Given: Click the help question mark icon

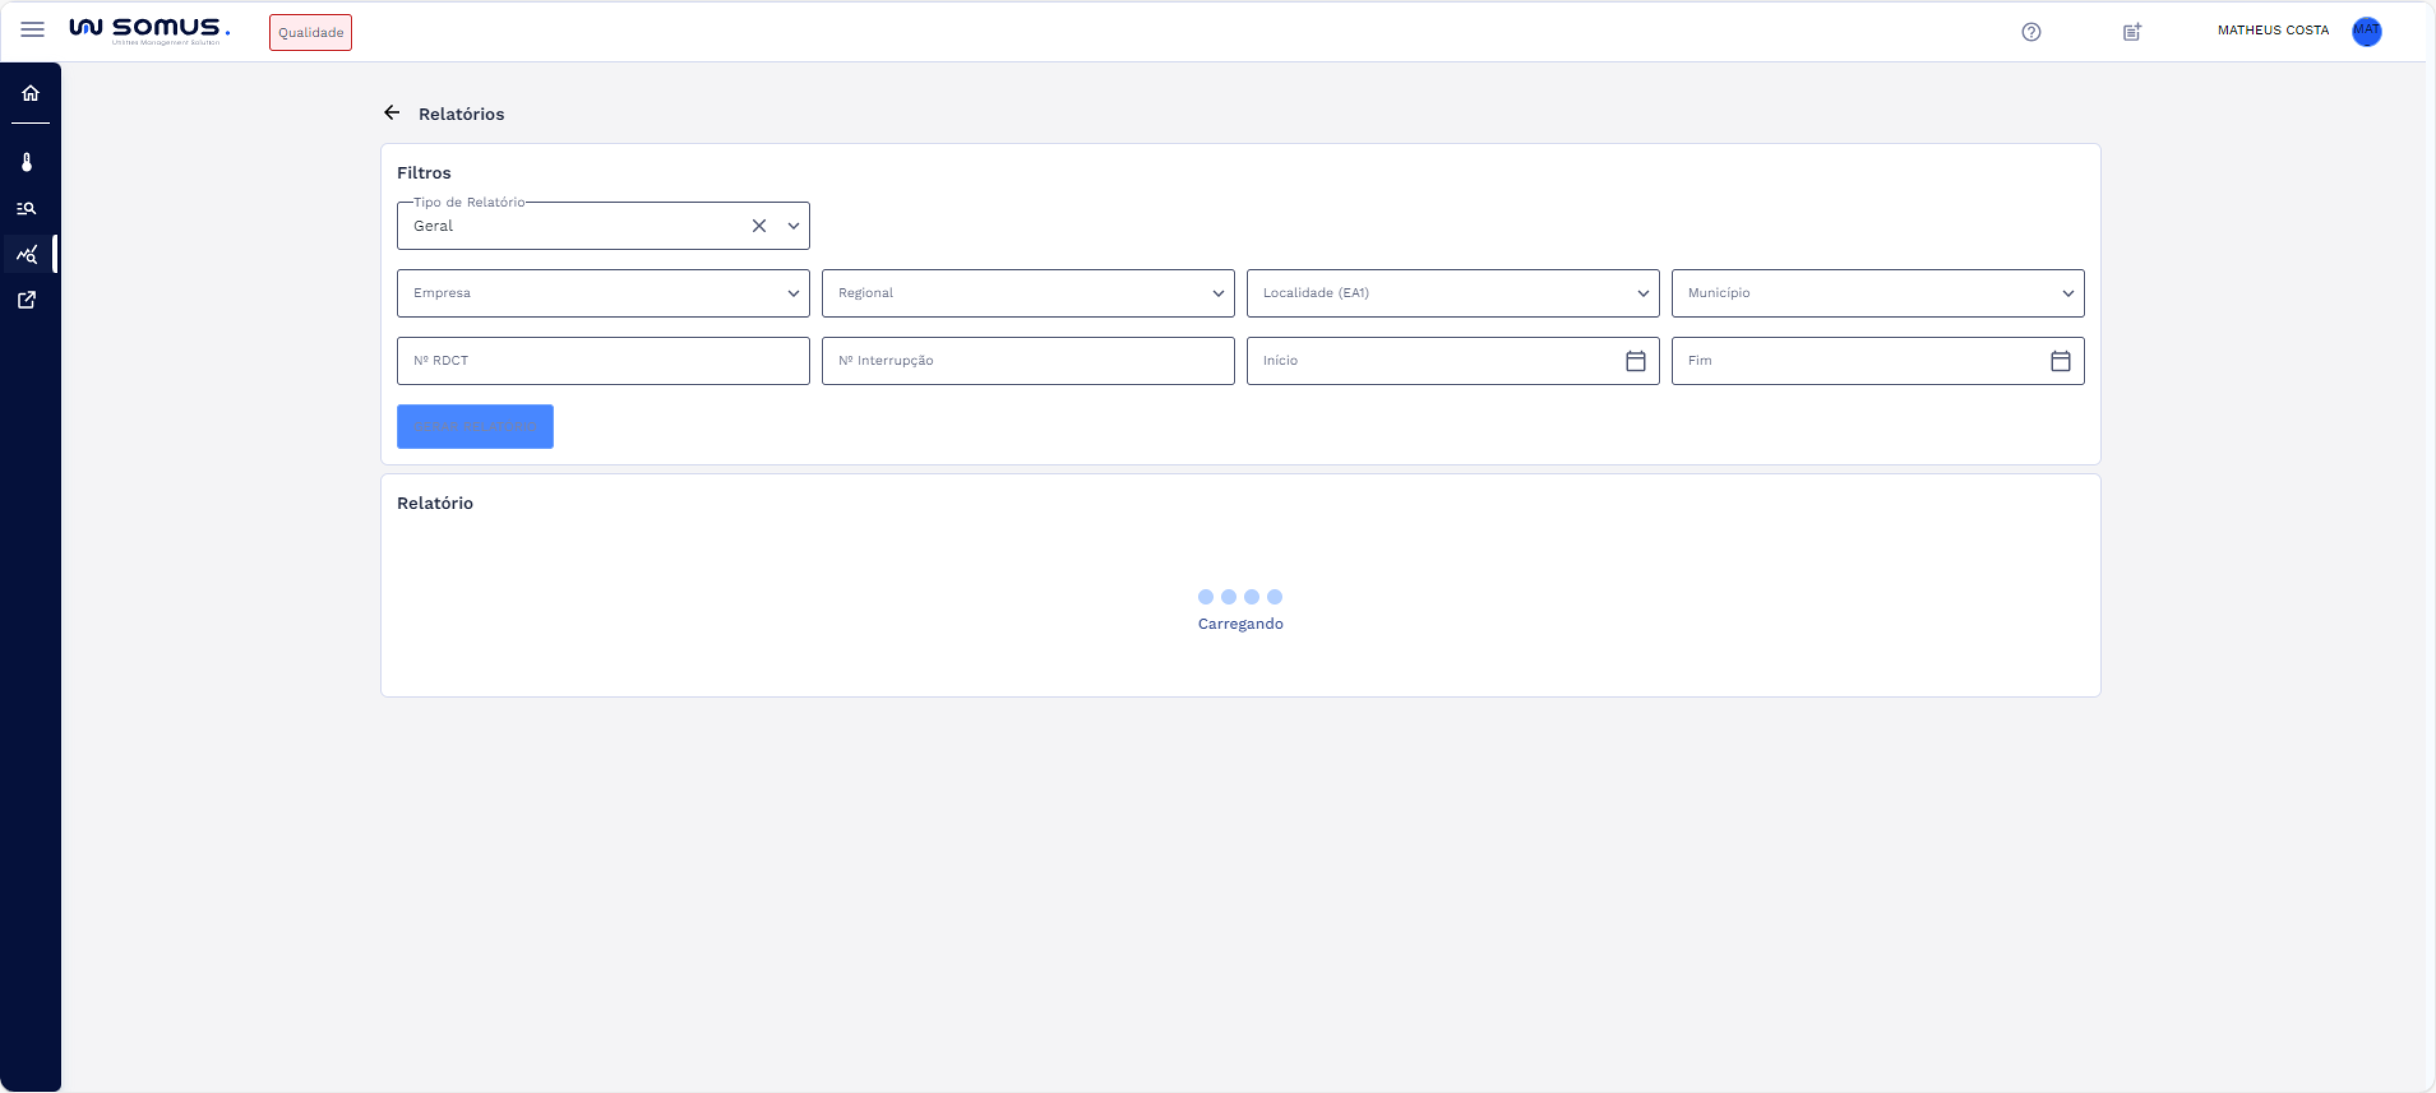Looking at the screenshot, I should click(x=2030, y=32).
